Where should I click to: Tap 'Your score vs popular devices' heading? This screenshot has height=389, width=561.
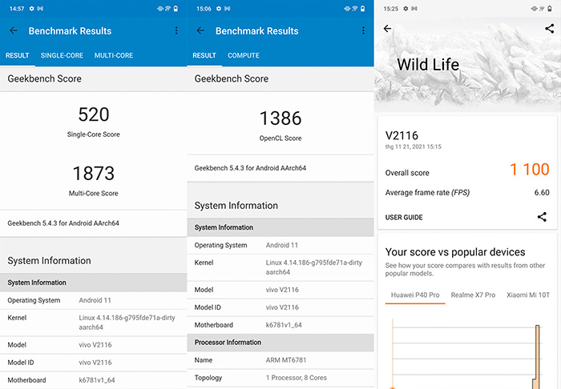click(x=455, y=252)
